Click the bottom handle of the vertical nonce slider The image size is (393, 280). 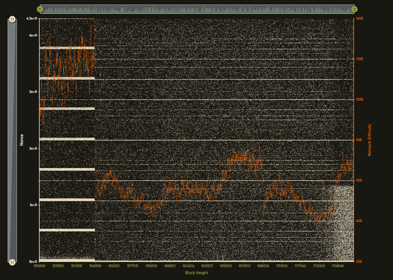click(12, 262)
